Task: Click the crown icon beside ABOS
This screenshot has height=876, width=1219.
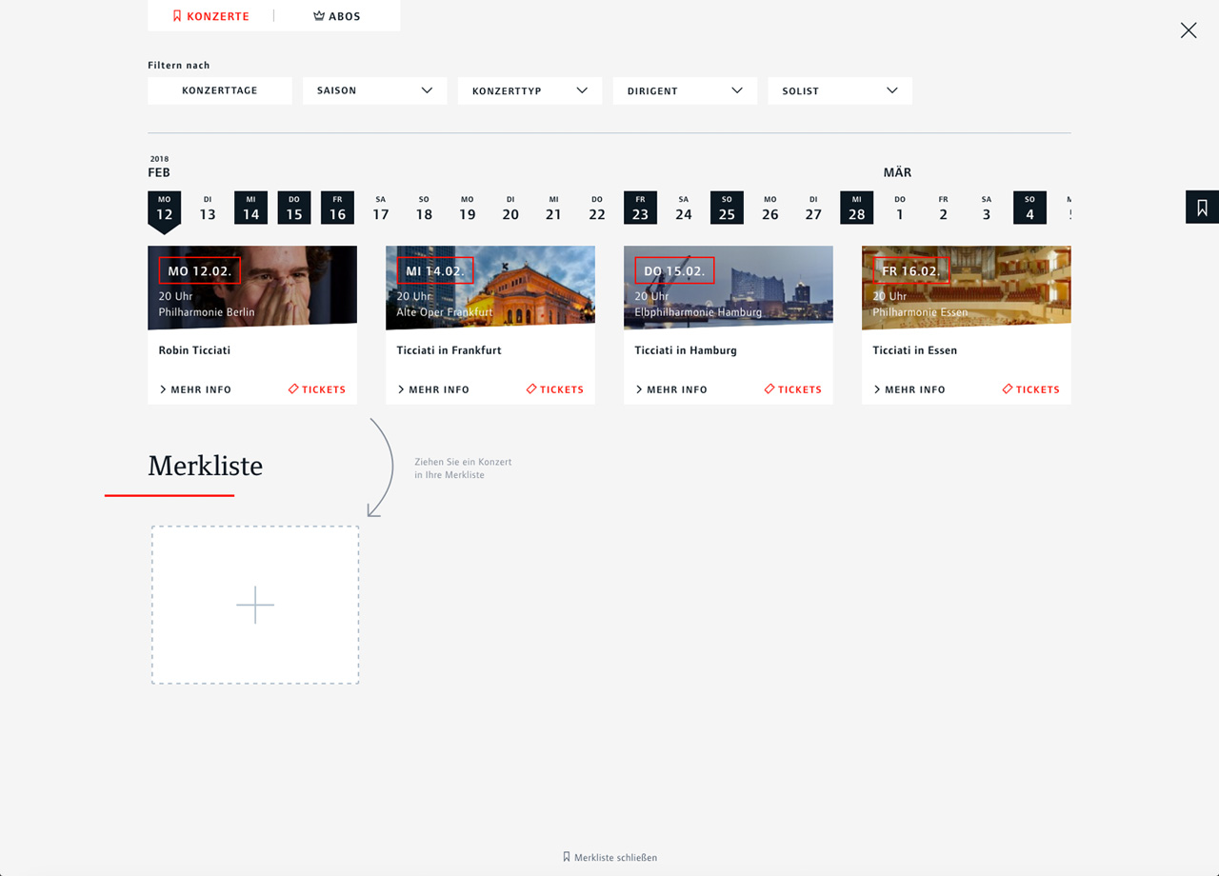Action: 319,16
